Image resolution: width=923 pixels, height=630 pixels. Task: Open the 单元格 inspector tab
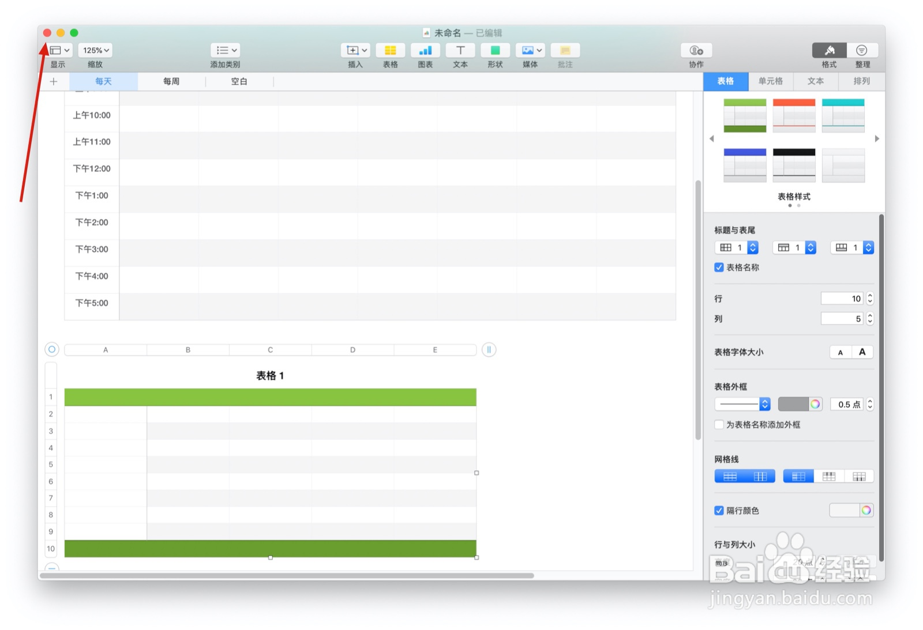[771, 81]
